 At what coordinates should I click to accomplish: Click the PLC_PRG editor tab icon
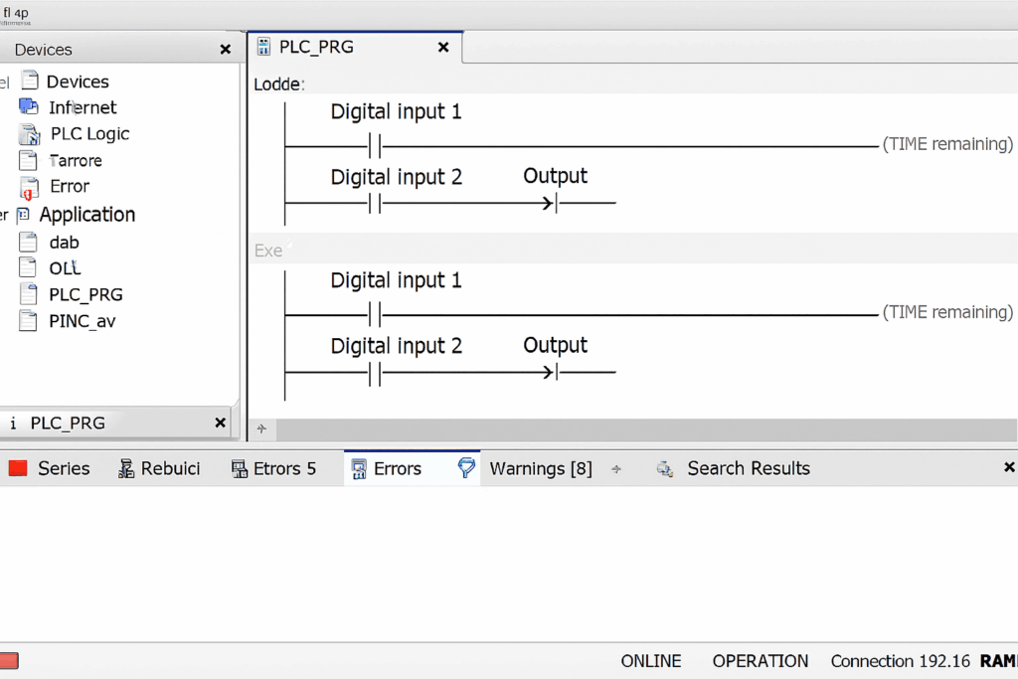pyautogui.click(x=263, y=47)
